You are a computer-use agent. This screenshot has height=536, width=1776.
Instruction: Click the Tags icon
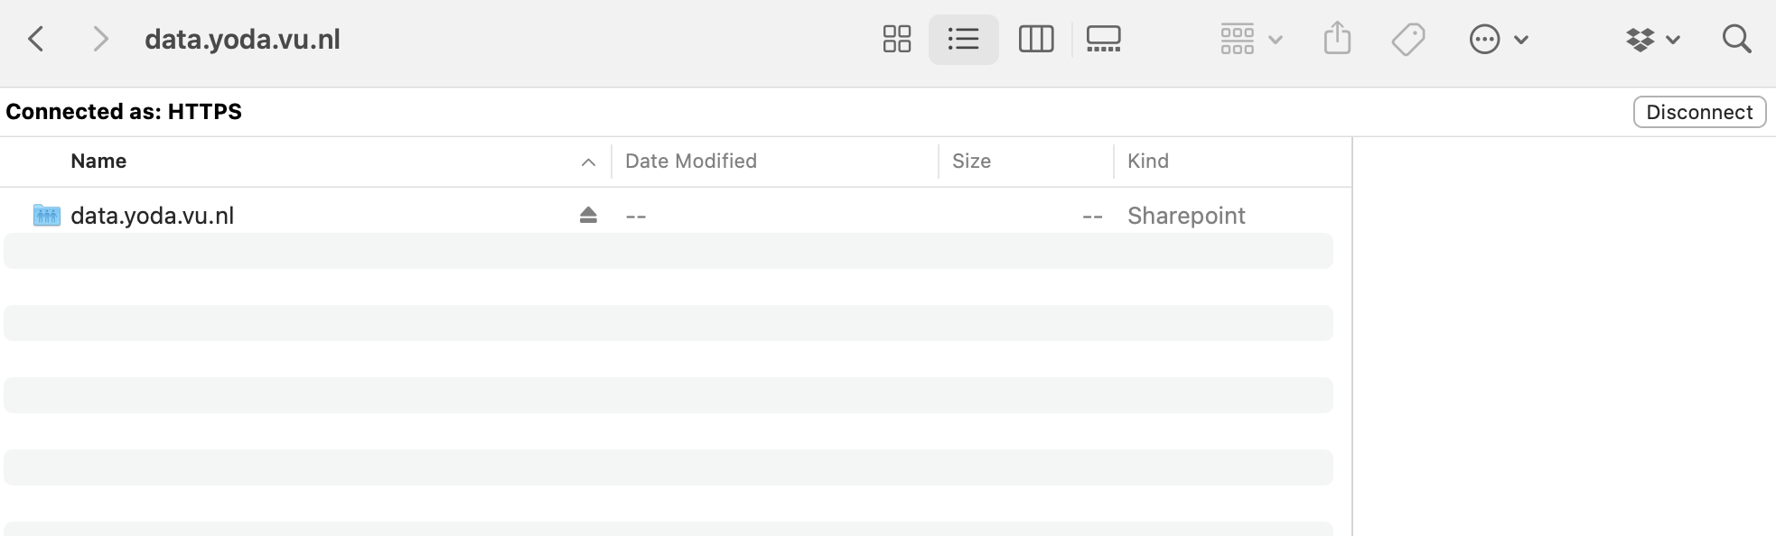point(1407,39)
